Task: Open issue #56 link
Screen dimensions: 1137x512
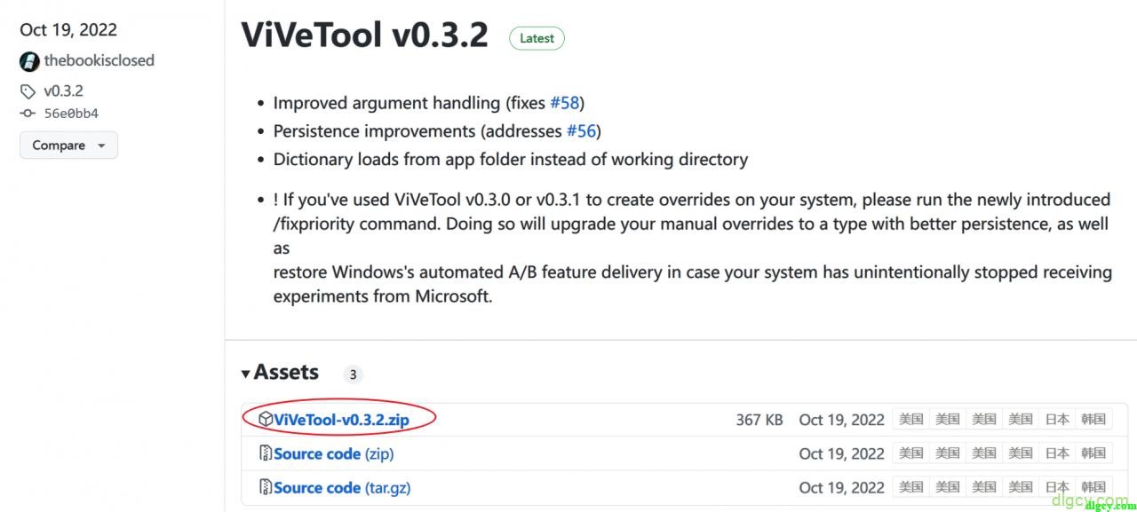Action: pos(581,131)
